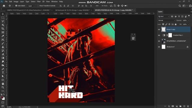Image resolution: width=192 pixels, height=108 pixels.
Task: Select the Lasso tool
Action: tap(3, 21)
